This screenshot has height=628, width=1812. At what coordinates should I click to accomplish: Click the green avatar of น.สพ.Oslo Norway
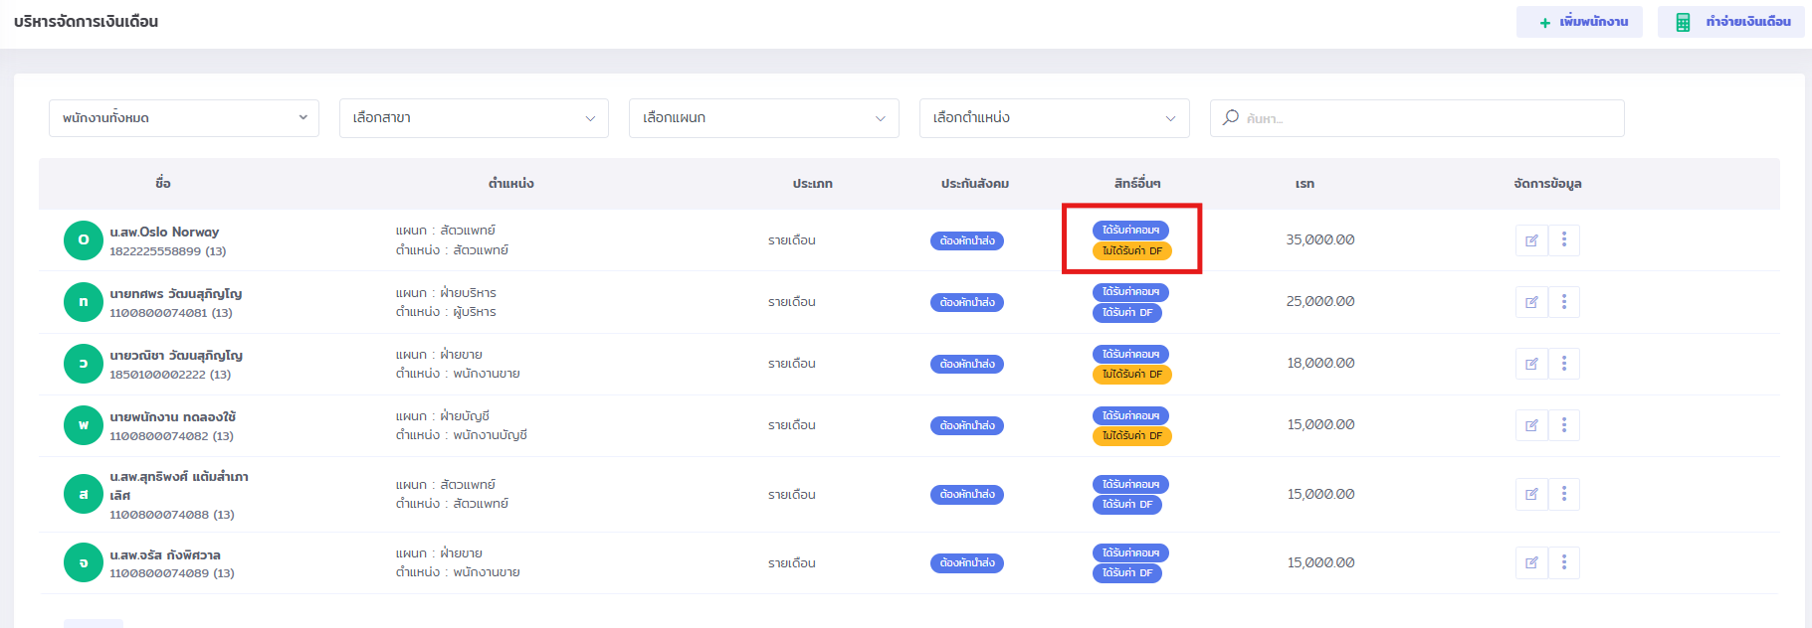pos(84,240)
